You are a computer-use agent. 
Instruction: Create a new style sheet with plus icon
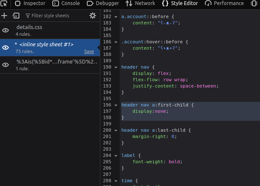[x=4, y=16]
